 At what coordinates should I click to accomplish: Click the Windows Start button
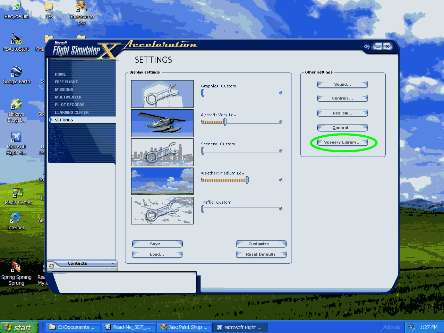point(19,327)
